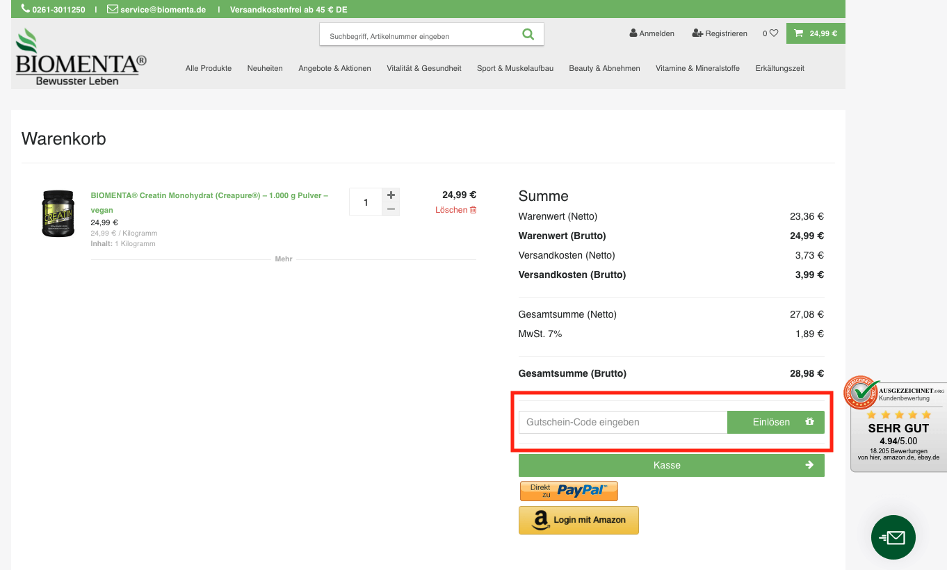
Task: Click the MwSt. 7% label
Action: point(540,334)
